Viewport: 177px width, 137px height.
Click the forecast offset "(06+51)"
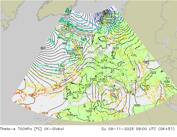(x=166, y=129)
